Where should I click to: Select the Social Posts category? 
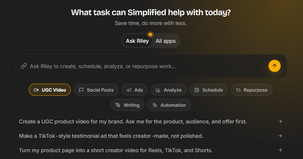click(x=96, y=90)
